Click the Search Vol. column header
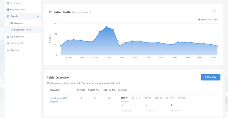The width and height of the screenshot is (228, 118). pyautogui.click(x=94, y=90)
